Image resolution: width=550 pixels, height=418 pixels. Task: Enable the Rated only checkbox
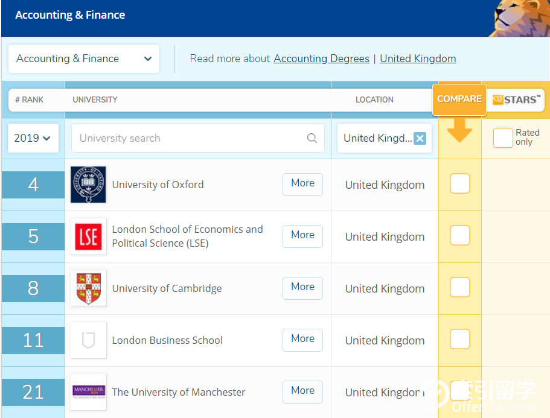click(x=503, y=138)
